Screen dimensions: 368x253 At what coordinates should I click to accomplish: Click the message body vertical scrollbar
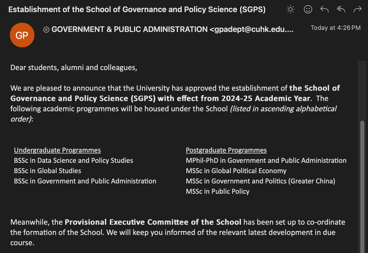[362, 185]
